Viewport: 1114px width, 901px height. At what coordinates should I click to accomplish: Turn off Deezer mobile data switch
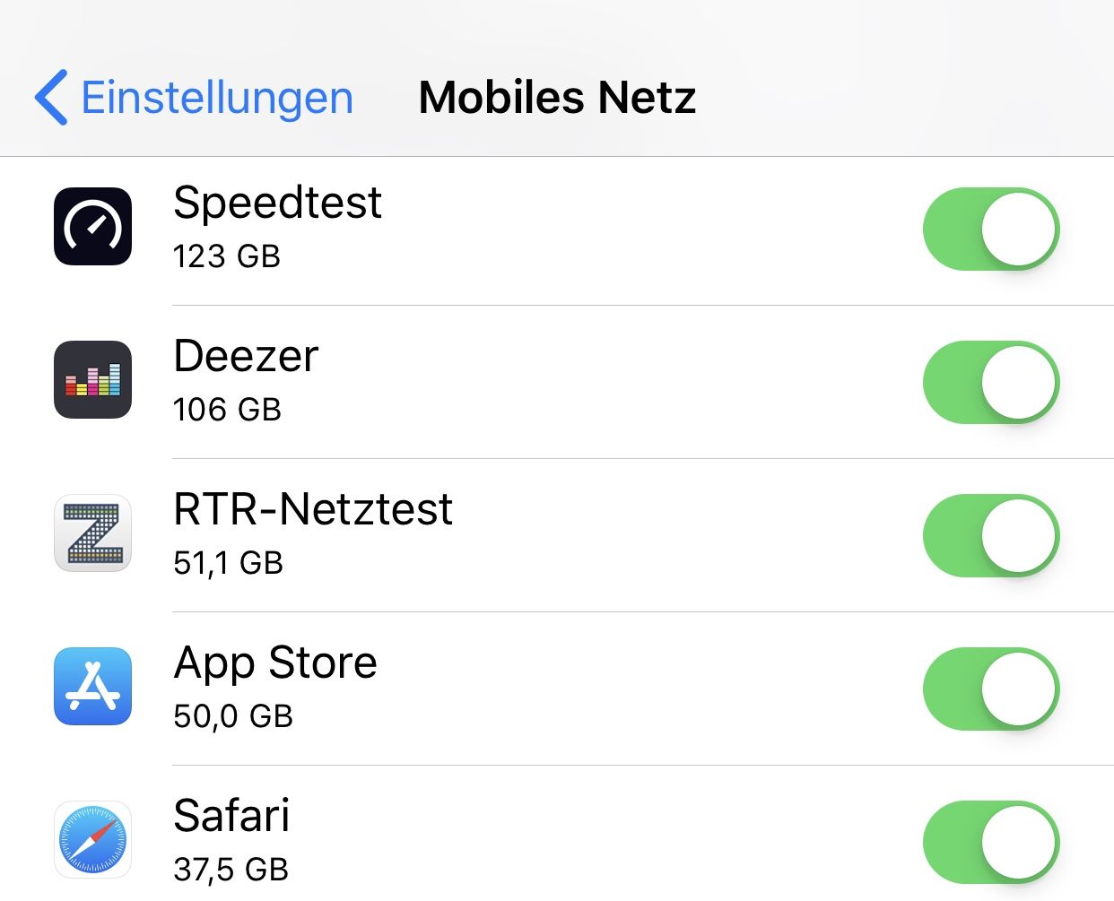click(x=990, y=382)
